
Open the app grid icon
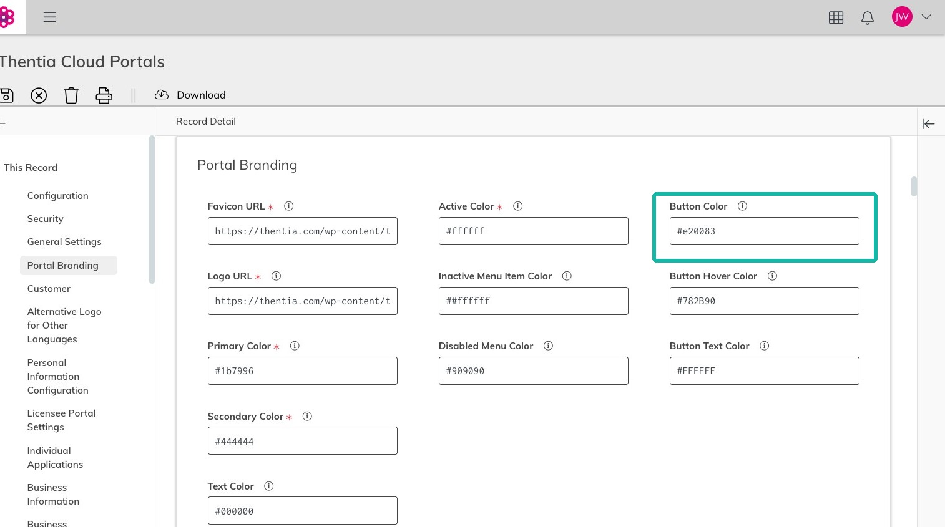(x=836, y=17)
